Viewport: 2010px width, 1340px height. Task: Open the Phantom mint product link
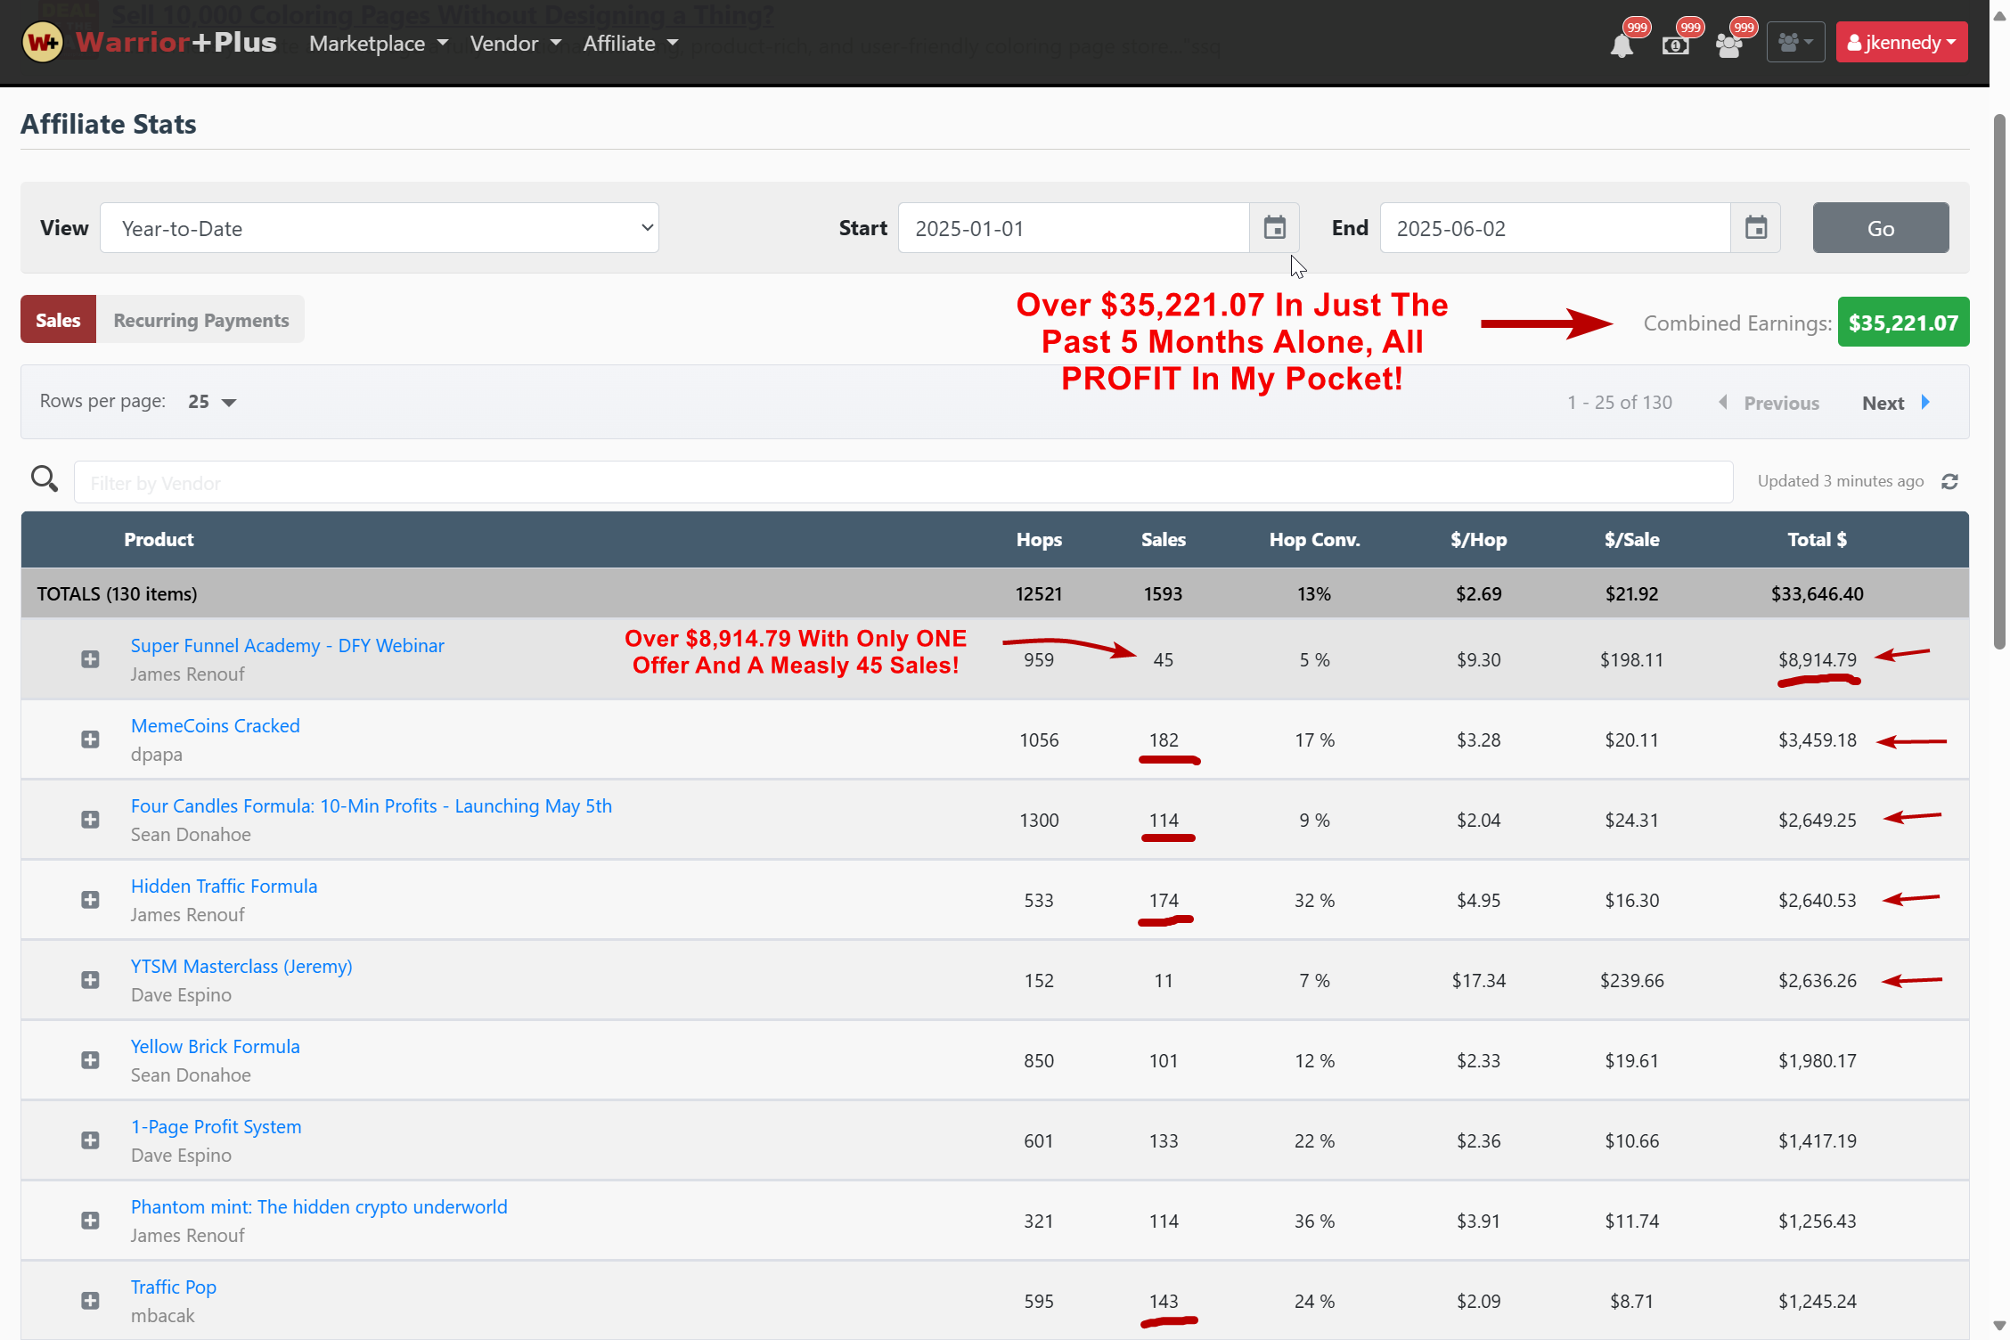[x=319, y=1206]
